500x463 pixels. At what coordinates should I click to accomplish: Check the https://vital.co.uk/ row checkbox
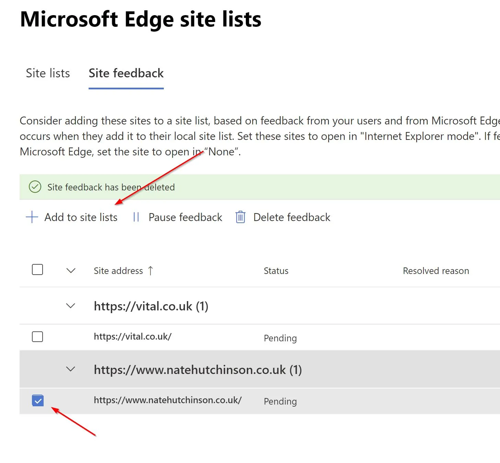[37, 337]
